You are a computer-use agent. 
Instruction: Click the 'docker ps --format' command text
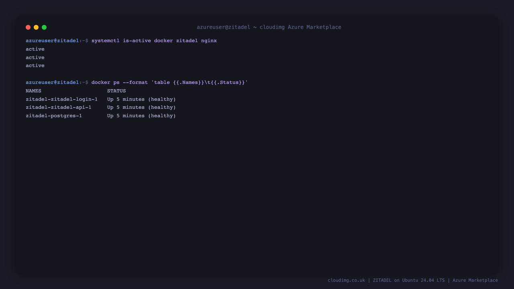point(169,82)
